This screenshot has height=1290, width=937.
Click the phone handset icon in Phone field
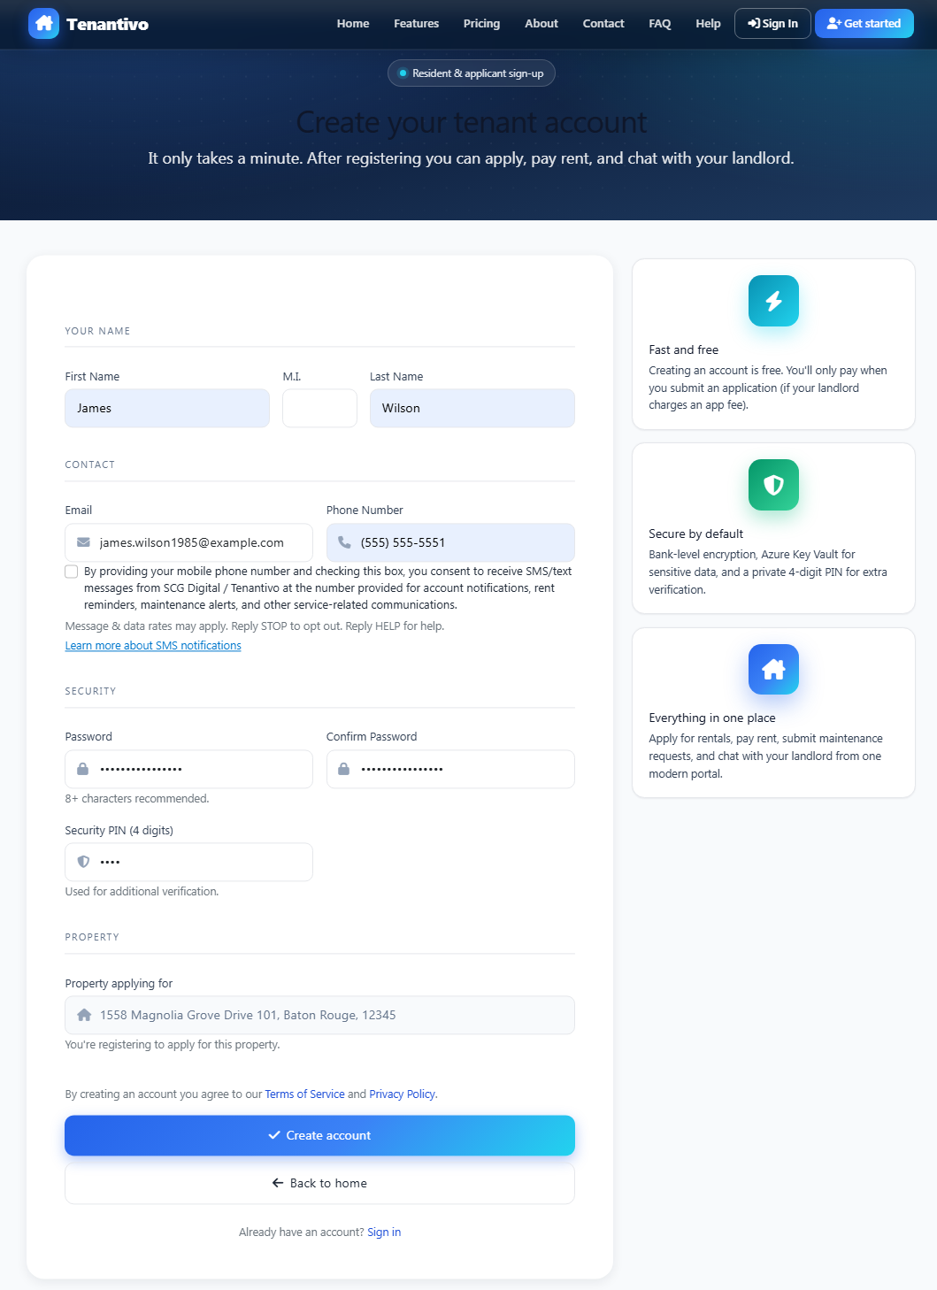point(344,542)
